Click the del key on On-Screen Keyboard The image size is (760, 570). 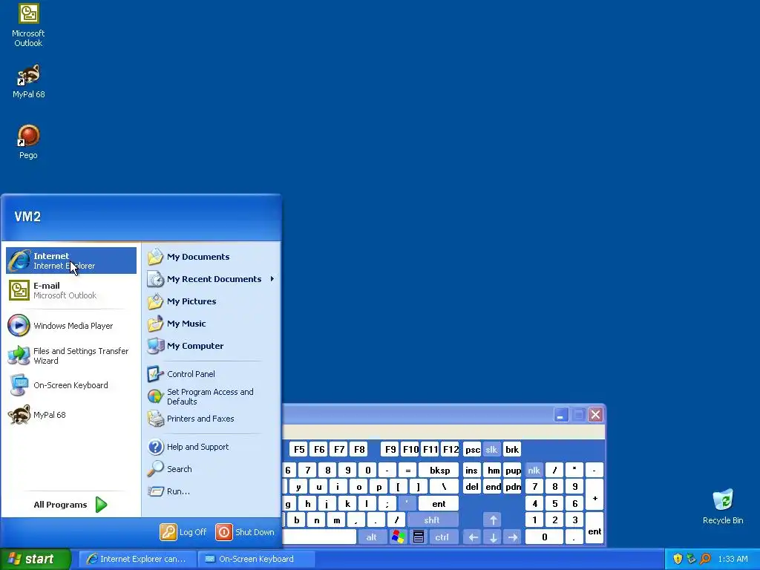point(472,487)
